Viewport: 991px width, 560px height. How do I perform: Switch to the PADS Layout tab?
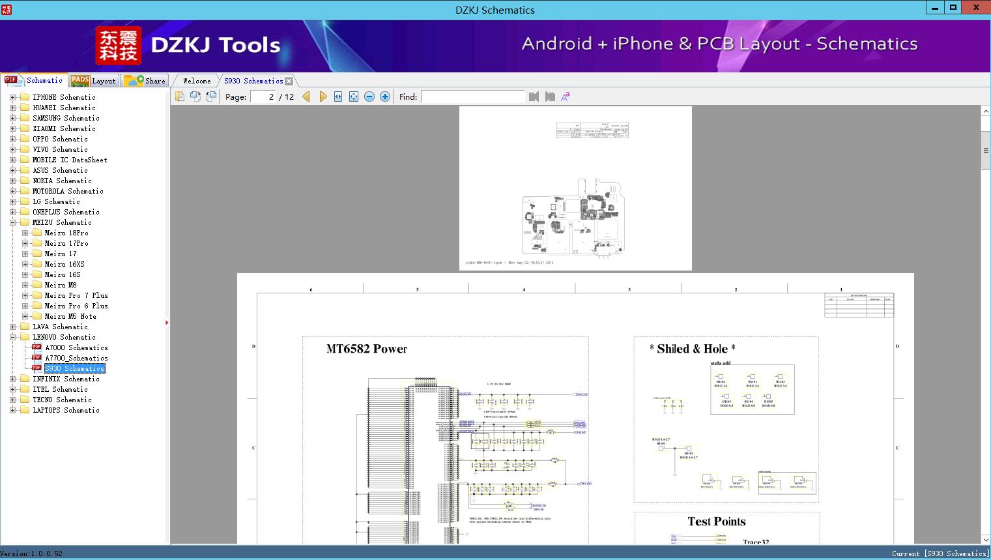coord(93,80)
